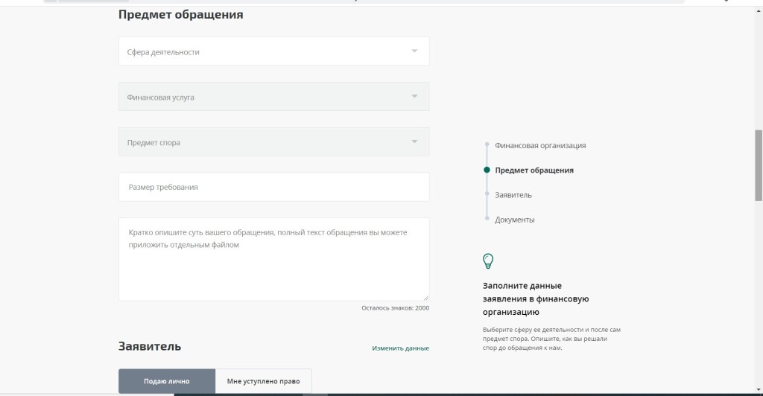Expand the "Финансовая услуга" dropdown list
Viewport: 763px width, 396px height.
[x=273, y=97]
